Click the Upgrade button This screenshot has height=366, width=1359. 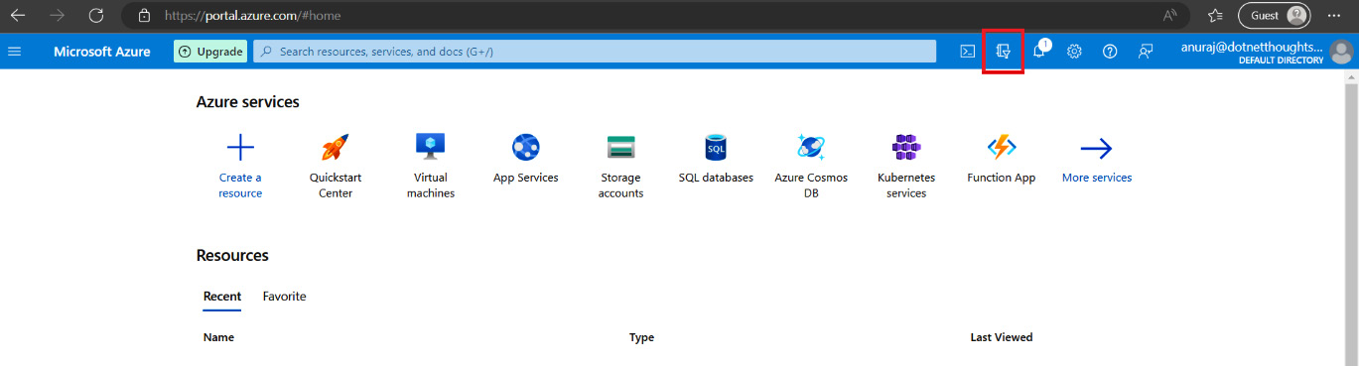point(210,52)
